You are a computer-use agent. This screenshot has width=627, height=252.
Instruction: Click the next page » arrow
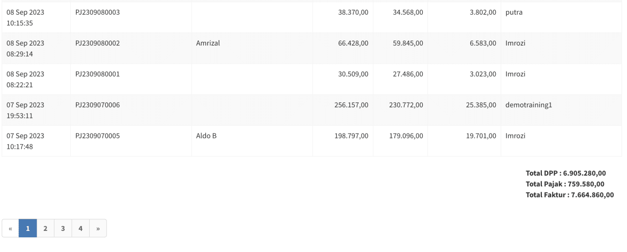(x=98, y=228)
